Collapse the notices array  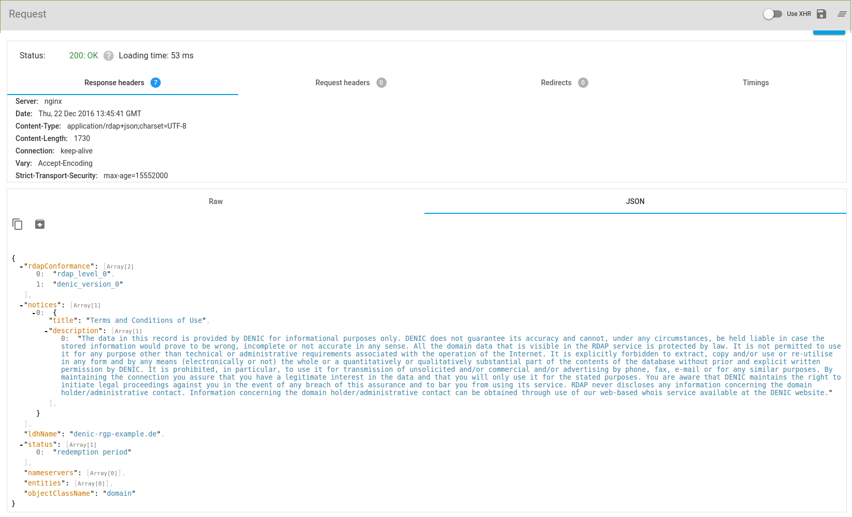(21, 305)
